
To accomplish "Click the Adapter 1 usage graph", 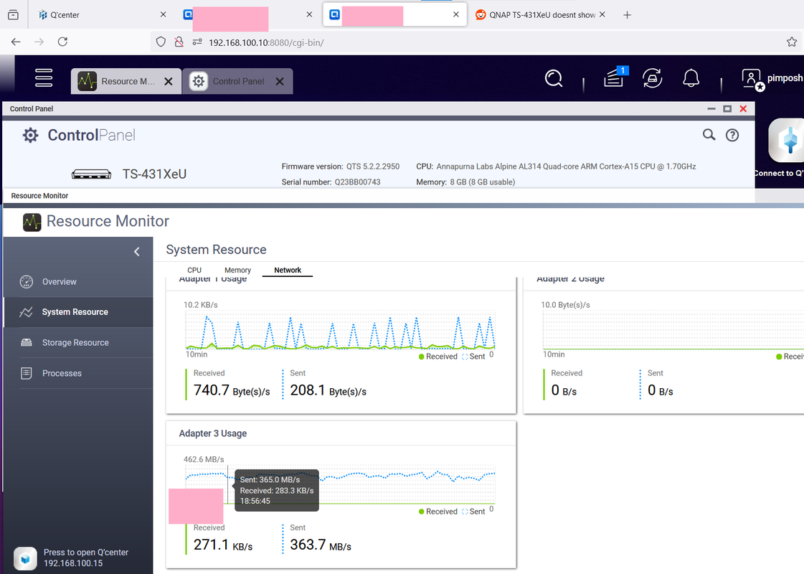I will click(341, 330).
